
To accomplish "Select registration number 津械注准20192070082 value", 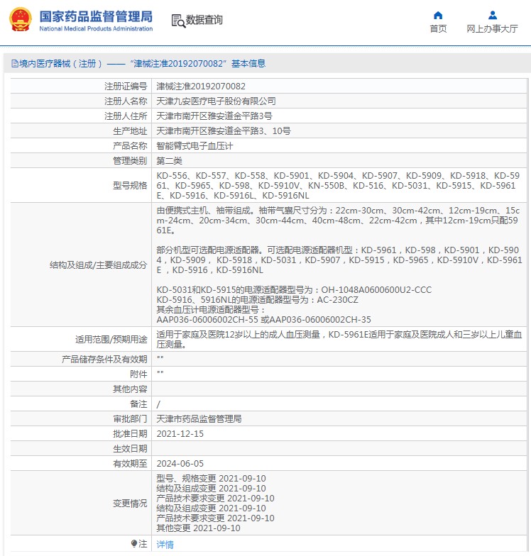I will 201,87.
